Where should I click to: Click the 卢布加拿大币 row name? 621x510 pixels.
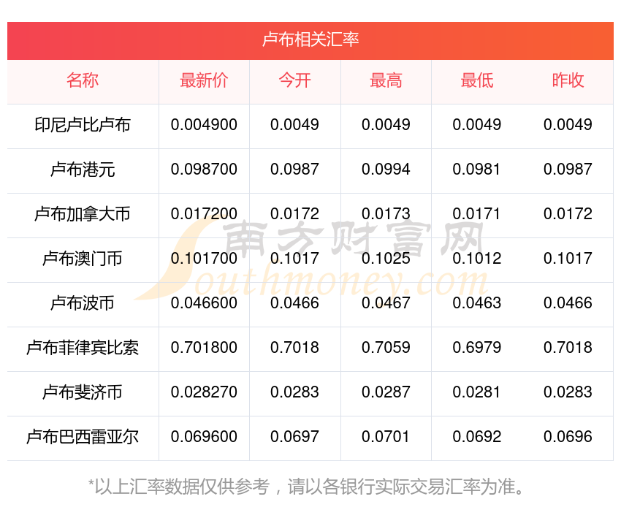(x=83, y=214)
